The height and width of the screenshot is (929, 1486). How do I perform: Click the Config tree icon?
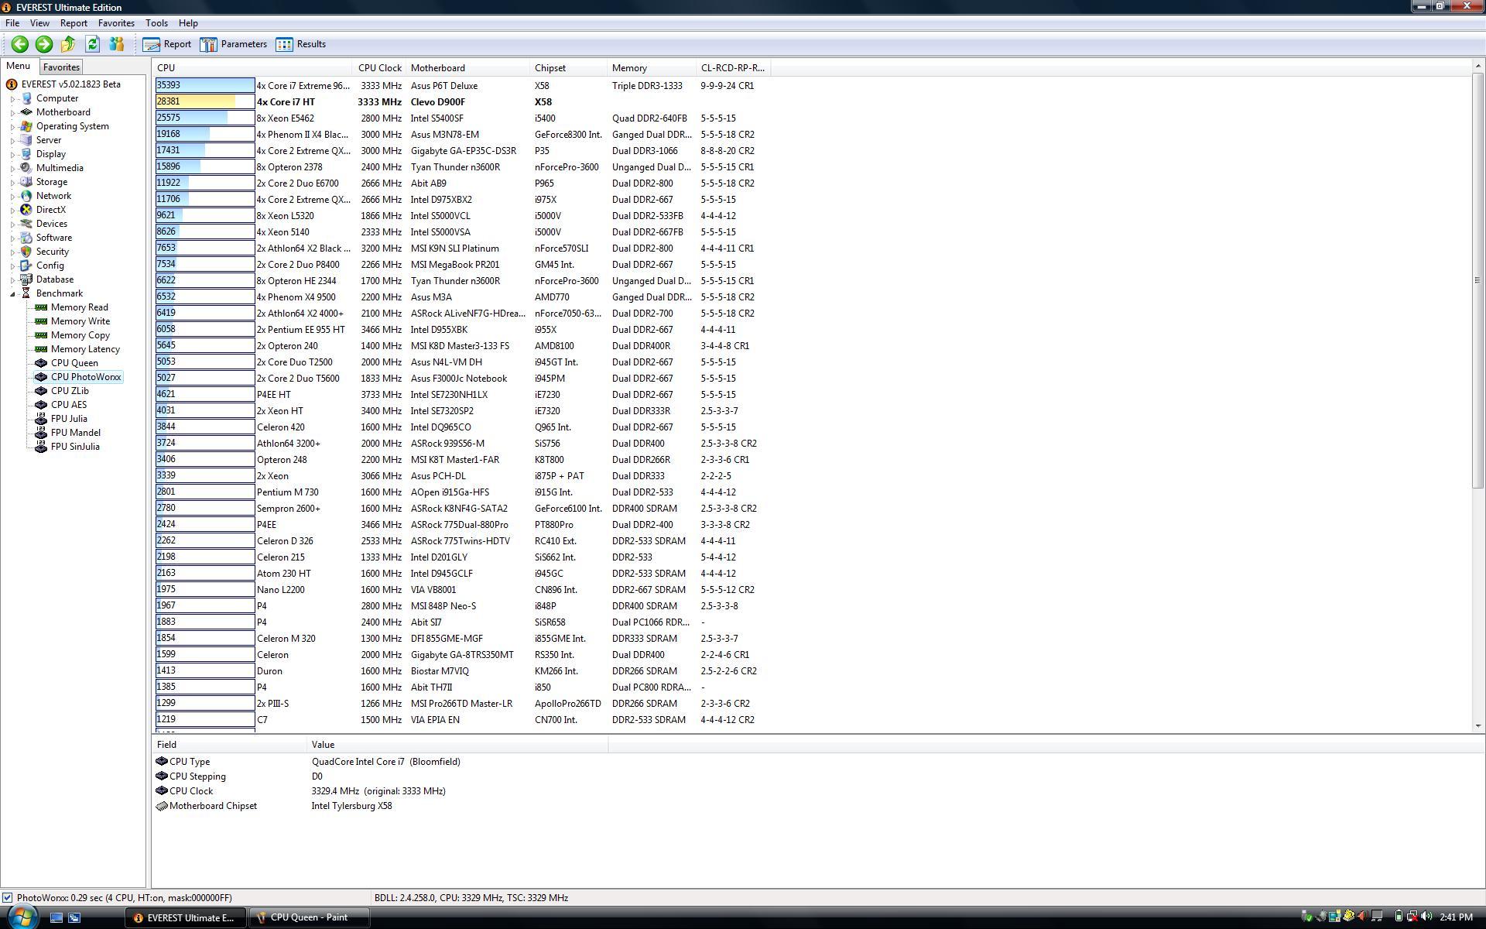pyautogui.click(x=26, y=266)
